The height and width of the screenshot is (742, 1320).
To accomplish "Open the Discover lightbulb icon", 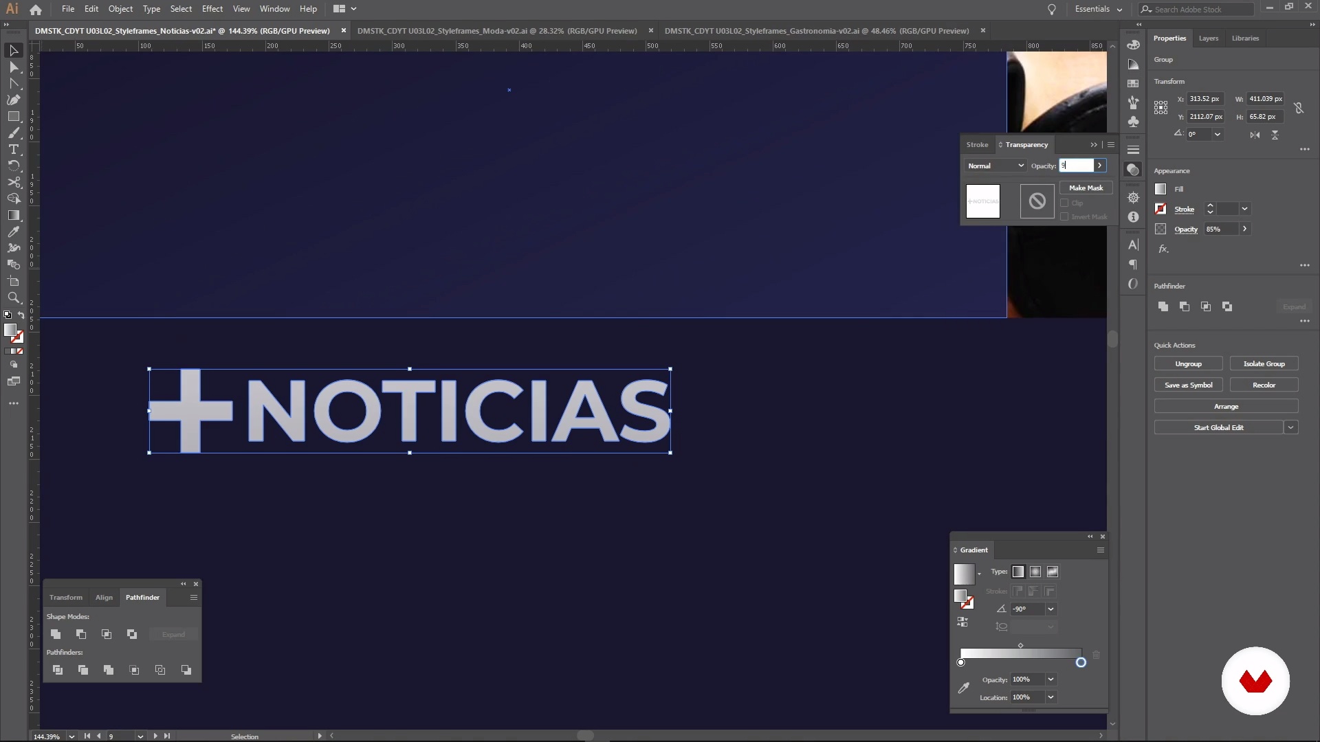I will click(1051, 9).
